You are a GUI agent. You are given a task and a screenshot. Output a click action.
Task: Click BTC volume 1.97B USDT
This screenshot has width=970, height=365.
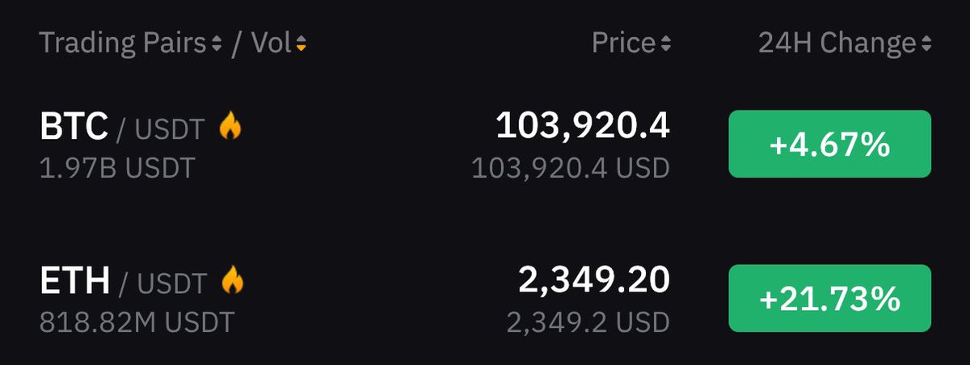[117, 168]
